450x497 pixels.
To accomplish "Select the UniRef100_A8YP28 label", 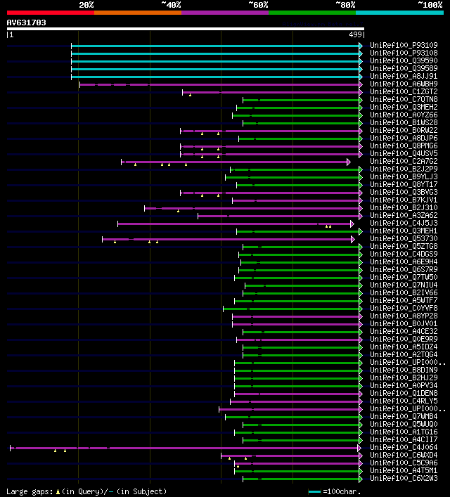I will [x=404, y=316].
